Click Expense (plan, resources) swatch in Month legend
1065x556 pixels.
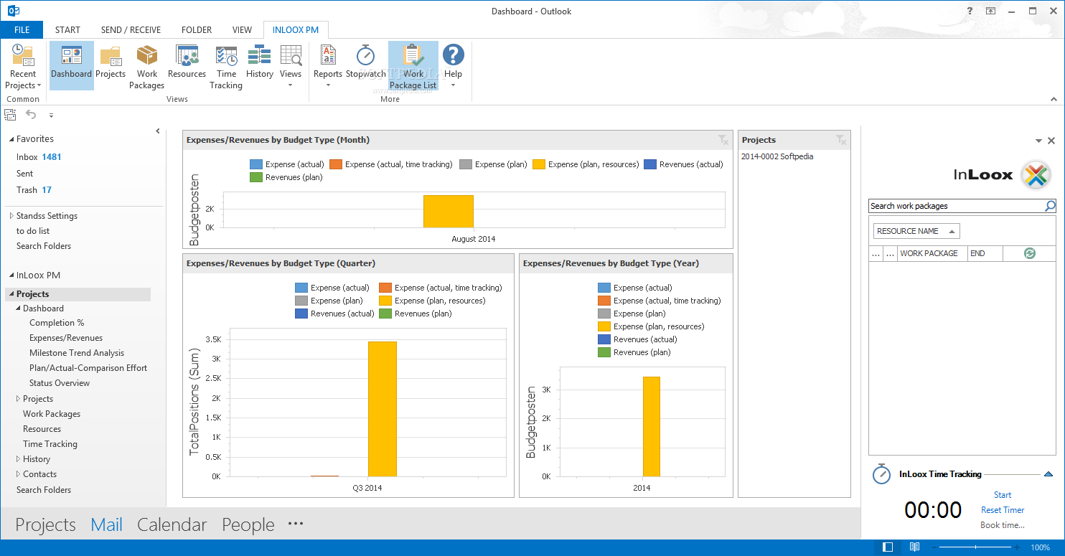[539, 164]
